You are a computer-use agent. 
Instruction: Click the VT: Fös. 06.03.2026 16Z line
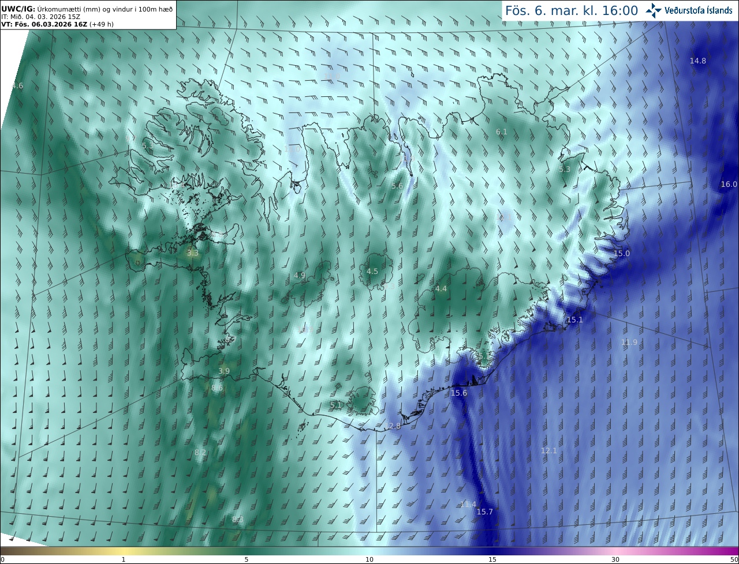click(x=57, y=24)
